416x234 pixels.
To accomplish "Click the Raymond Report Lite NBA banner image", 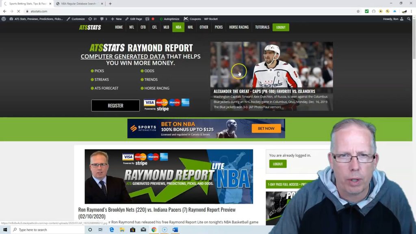I will (x=169, y=176).
